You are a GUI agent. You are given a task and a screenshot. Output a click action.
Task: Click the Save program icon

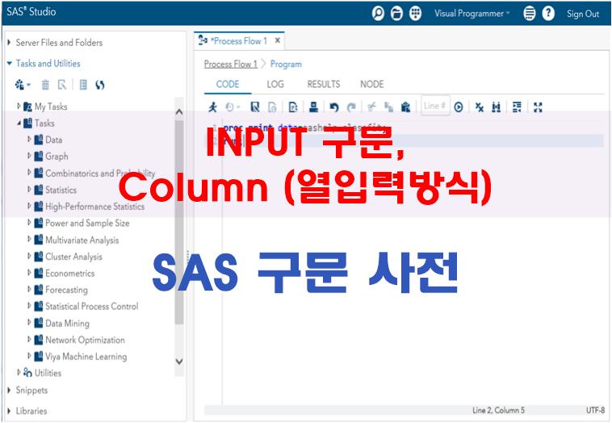tap(255, 107)
